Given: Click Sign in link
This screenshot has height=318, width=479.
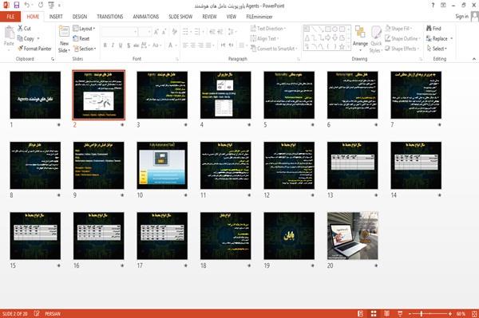Looking at the screenshot, I should point(461,17).
